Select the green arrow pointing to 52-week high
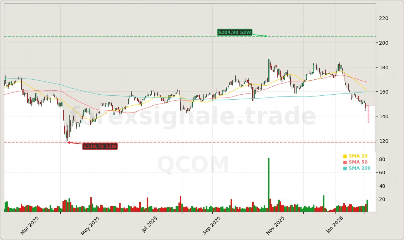 point(261,35)
